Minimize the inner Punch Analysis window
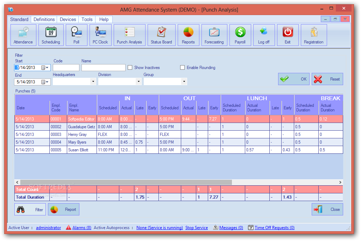This screenshot has height=241, width=361. pyautogui.click(x=325, y=19)
